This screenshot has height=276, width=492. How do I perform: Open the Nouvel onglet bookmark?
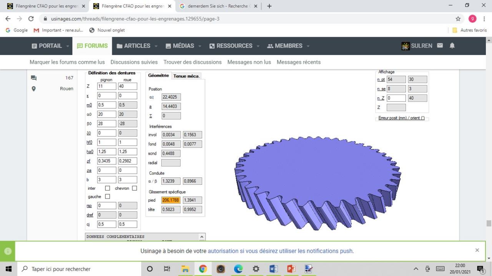(107, 30)
